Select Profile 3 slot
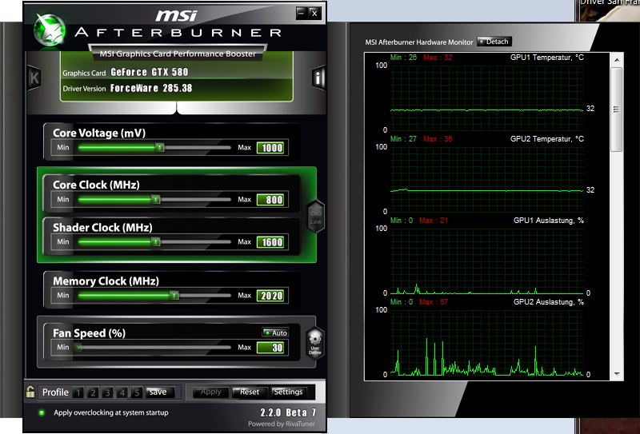 [107, 392]
